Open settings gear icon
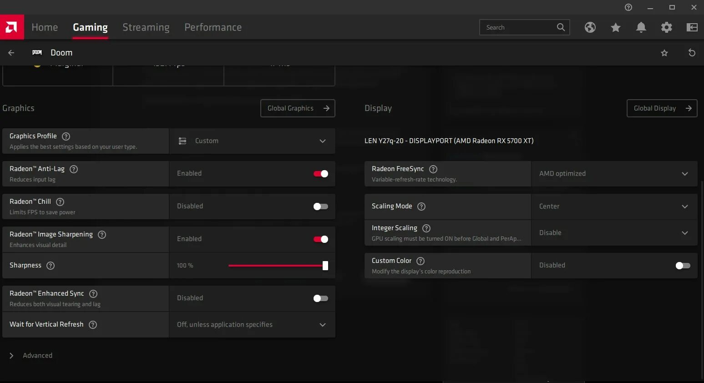The width and height of the screenshot is (704, 383). [667, 27]
